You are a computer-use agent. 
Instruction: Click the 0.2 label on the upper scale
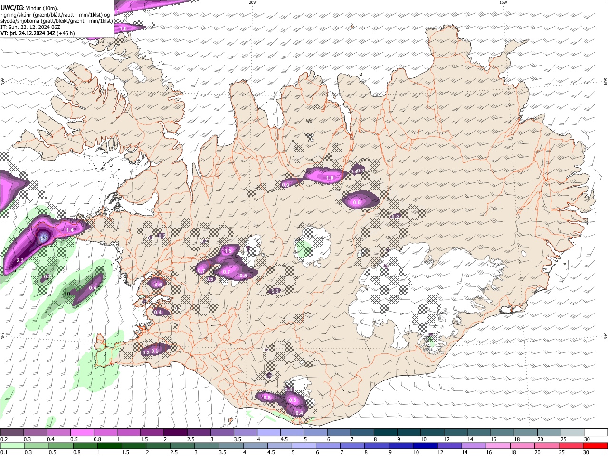point(4,439)
